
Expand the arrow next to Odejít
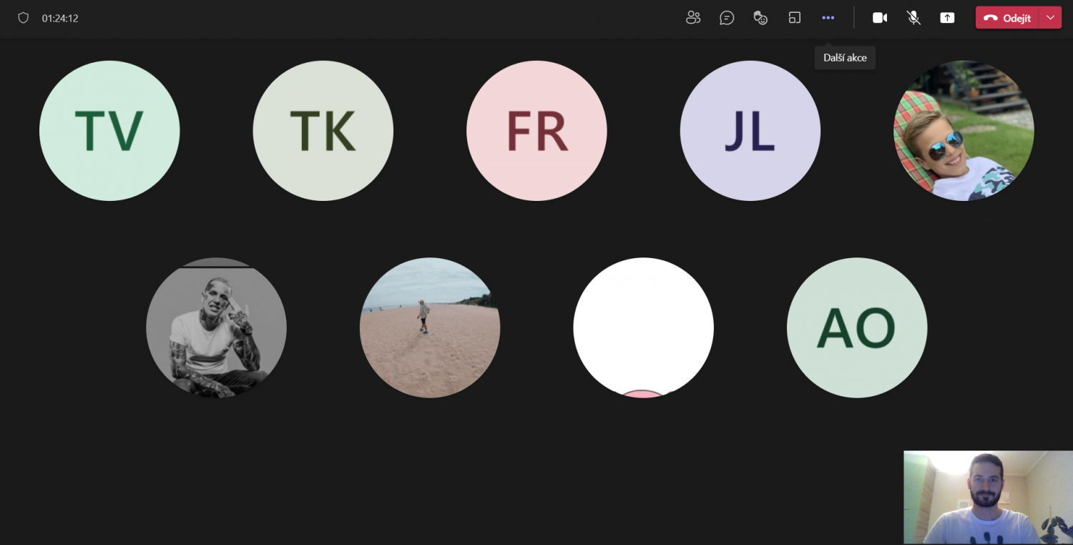pos(1050,18)
